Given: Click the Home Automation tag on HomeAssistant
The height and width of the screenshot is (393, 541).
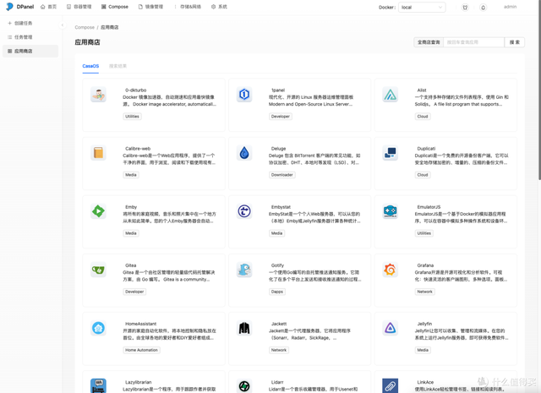Looking at the screenshot, I should [141, 350].
